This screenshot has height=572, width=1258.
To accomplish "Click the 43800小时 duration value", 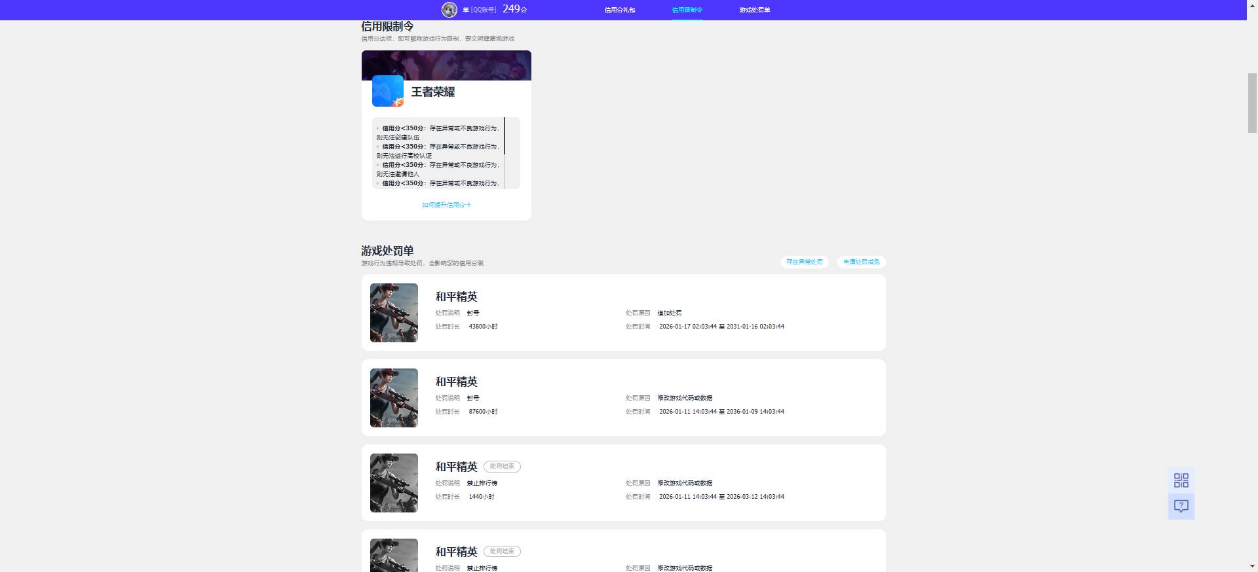I will (483, 327).
